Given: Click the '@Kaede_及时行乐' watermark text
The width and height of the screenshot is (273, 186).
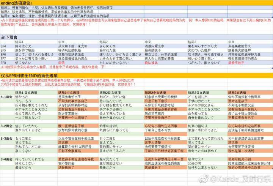Looking at the screenshot, I should click(240, 179).
